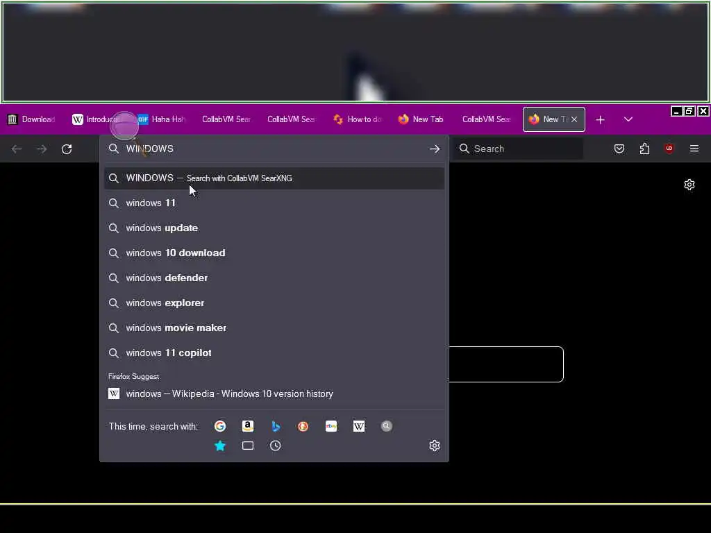
Task: Click the Go arrow in the address bar
Action: [435, 149]
